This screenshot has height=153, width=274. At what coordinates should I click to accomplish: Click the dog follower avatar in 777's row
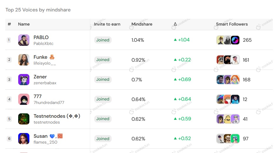coord(220,99)
